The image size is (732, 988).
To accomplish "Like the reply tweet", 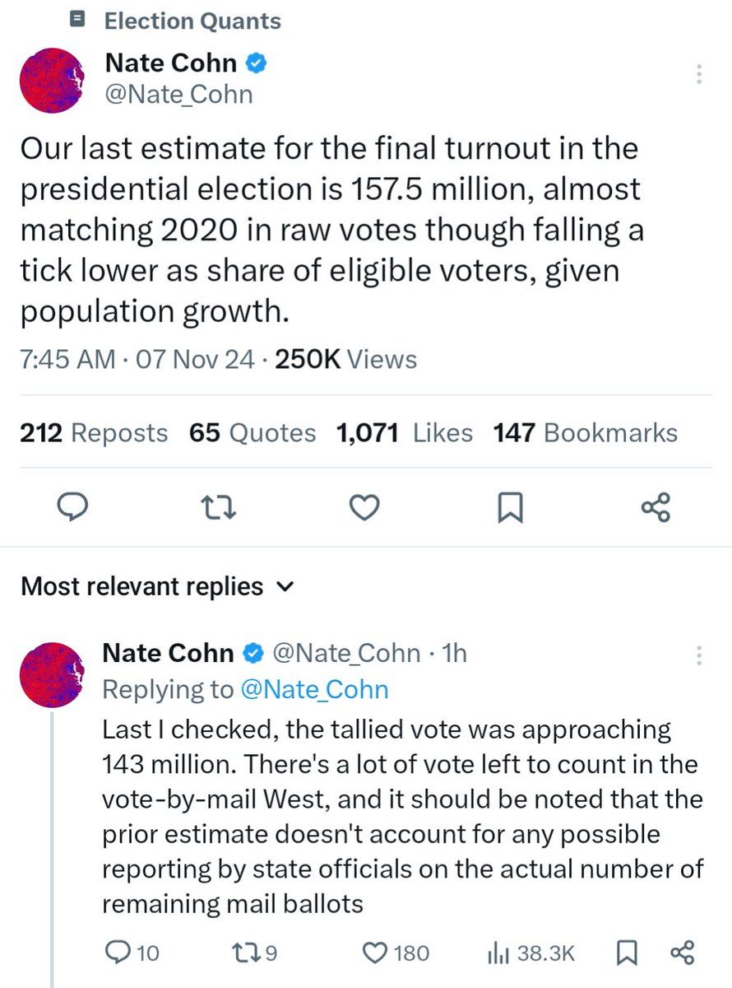I will pyautogui.click(x=396, y=953).
